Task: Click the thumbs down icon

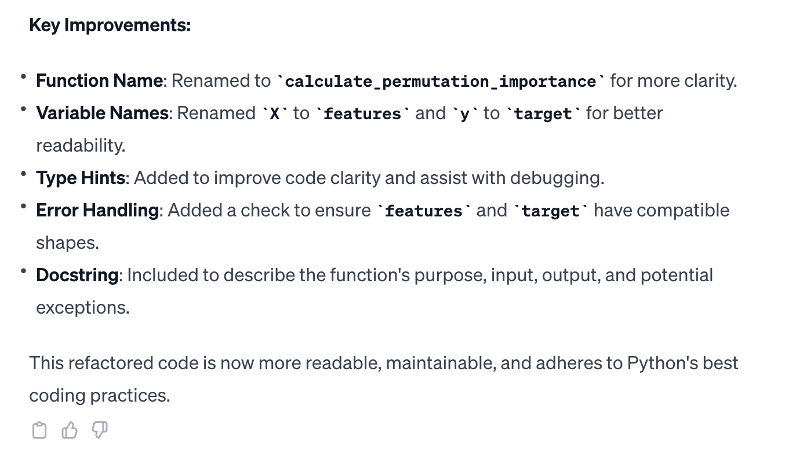Action: 100,431
